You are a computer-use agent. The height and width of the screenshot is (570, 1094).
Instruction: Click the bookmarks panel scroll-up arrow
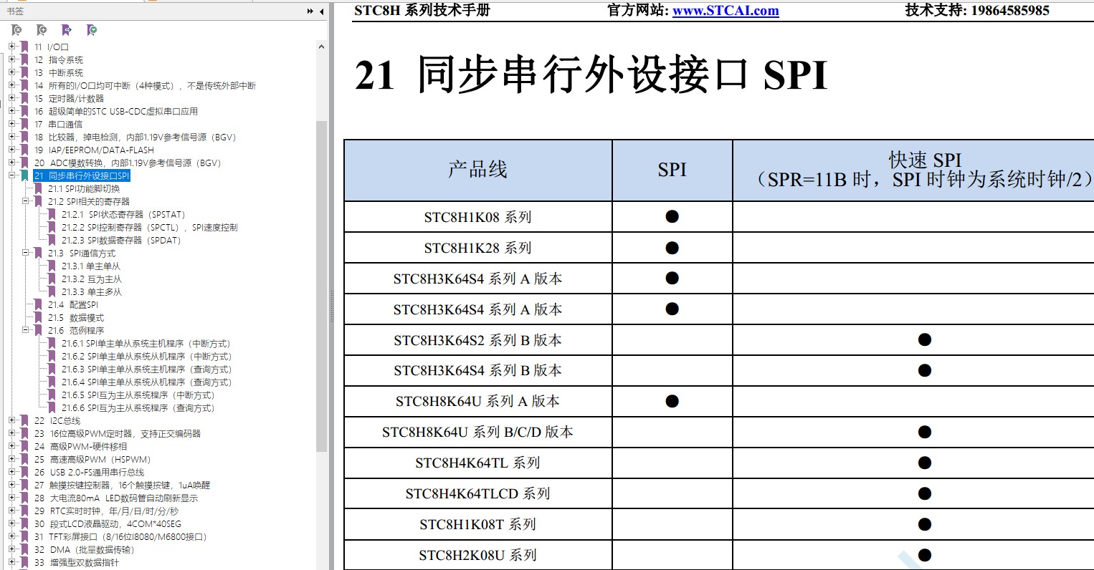[x=321, y=47]
